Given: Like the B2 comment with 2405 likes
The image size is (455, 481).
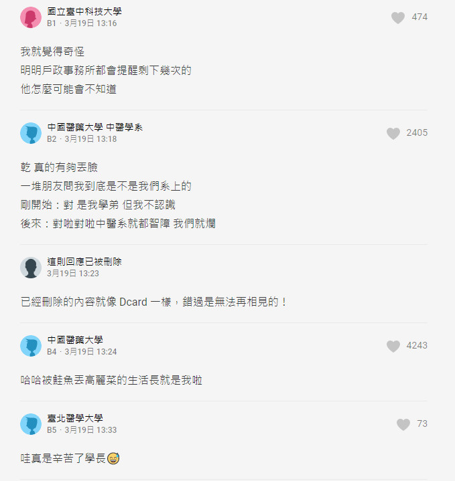Looking at the screenshot, I should click(393, 133).
